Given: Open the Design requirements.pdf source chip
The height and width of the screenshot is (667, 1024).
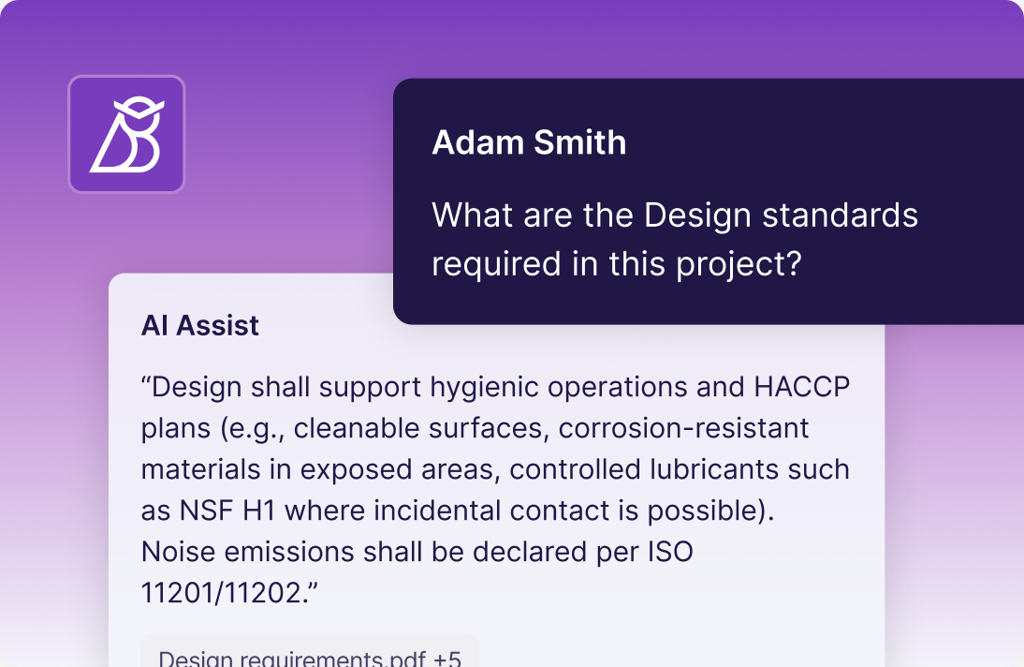Looking at the screenshot, I should [x=310, y=654].
